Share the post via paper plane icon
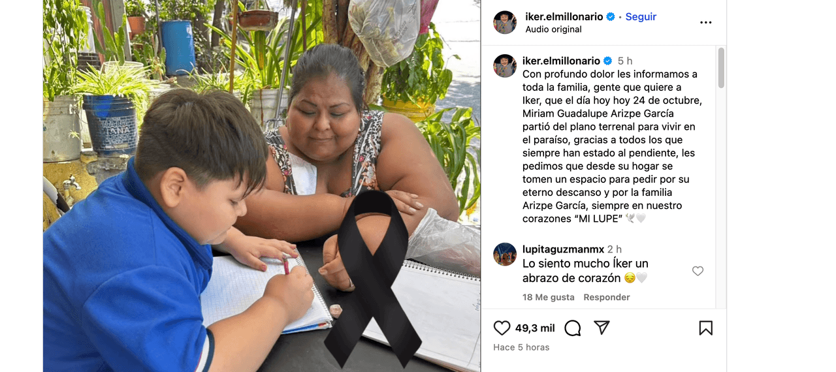 click(x=602, y=328)
